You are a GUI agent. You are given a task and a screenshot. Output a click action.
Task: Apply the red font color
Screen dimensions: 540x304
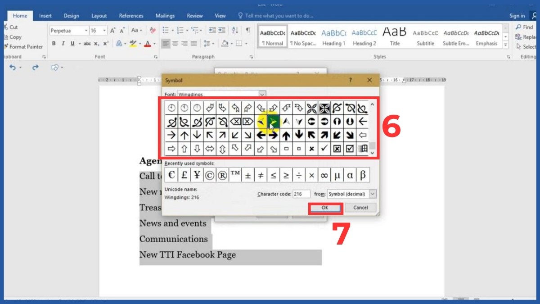(146, 44)
